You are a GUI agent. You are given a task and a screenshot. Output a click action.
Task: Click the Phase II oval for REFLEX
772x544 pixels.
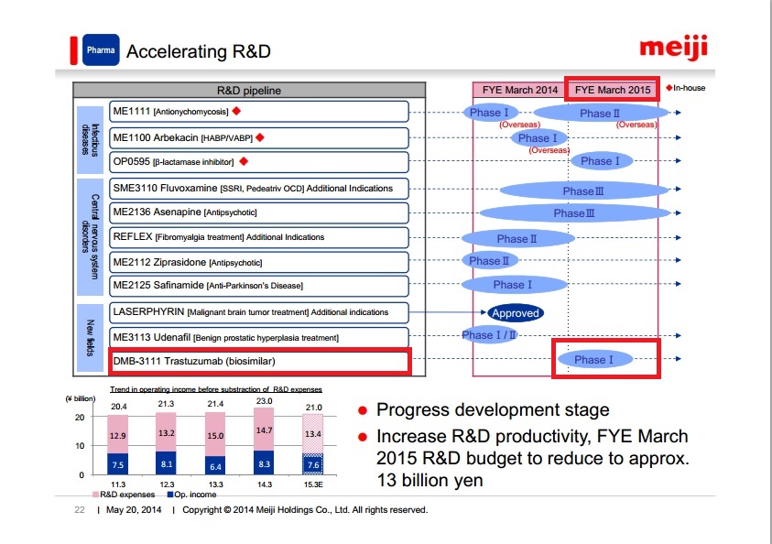512,238
